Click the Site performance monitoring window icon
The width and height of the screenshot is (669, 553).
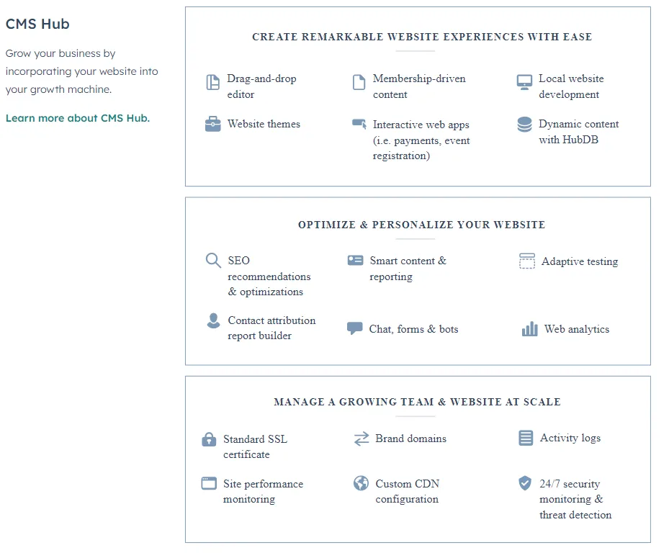click(x=209, y=483)
